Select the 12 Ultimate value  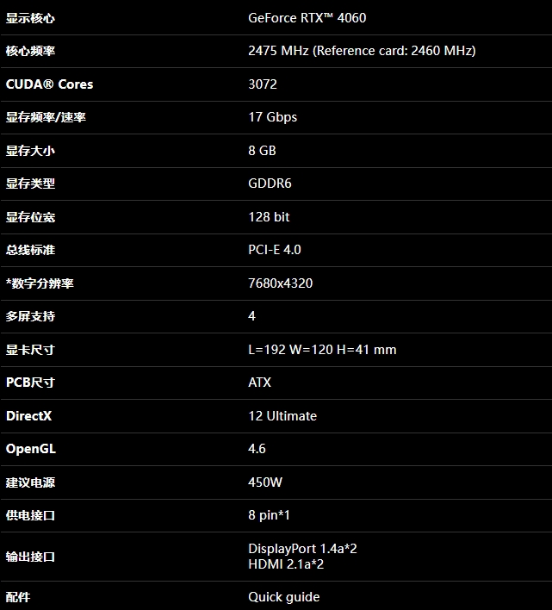pyautogui.click(x=282, y=416)
